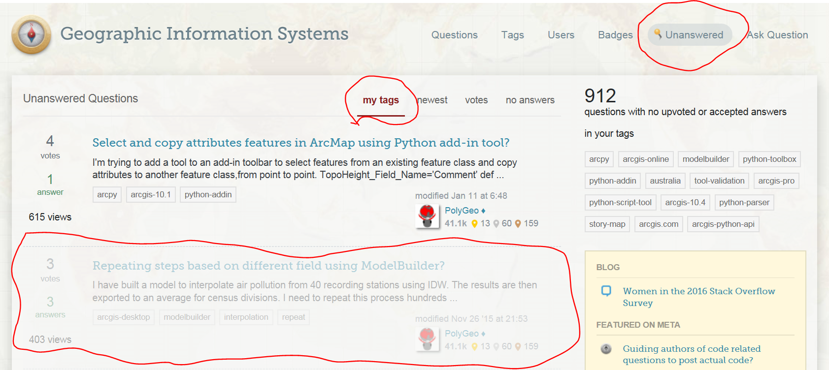Select arcgis-python-api sidebar tag
Viewport: 829px width, 370px height.
pos(723,224)
